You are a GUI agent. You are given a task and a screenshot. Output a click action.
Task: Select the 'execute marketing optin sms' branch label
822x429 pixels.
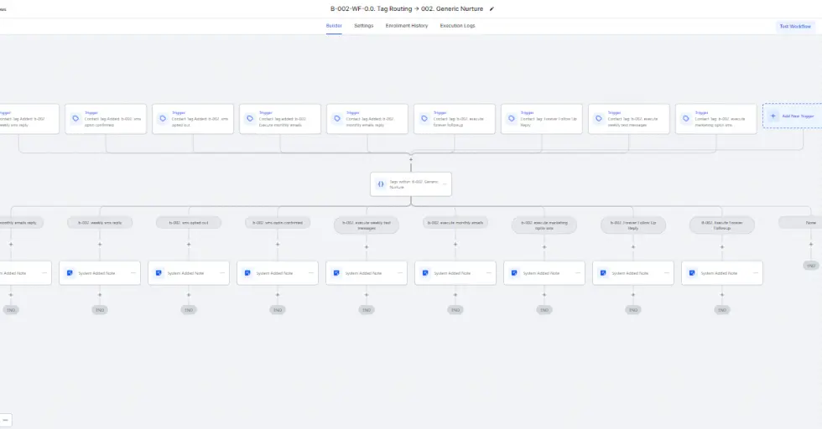click(544, 225)
